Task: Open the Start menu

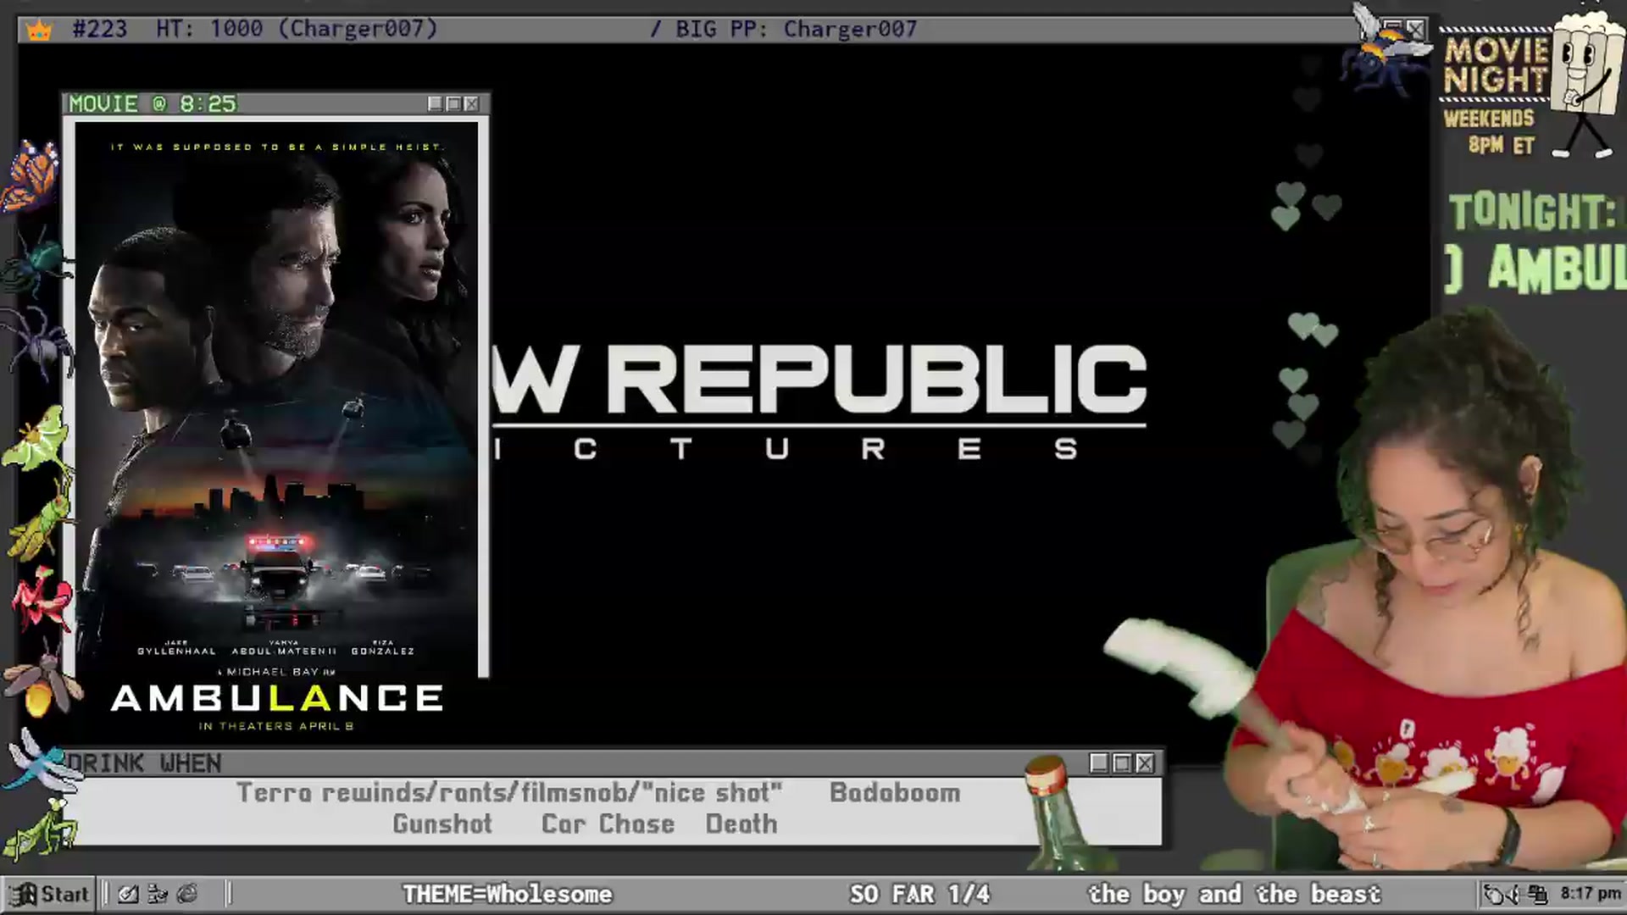Action: (x=49, y=894)
